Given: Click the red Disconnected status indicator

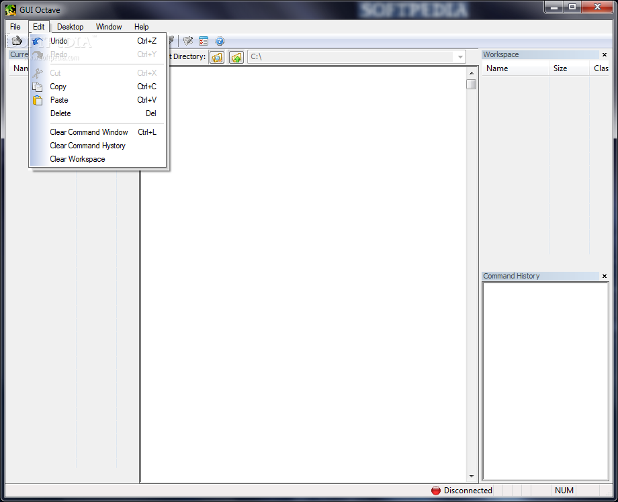Looking at the screenshot, I should click(435, 490).
